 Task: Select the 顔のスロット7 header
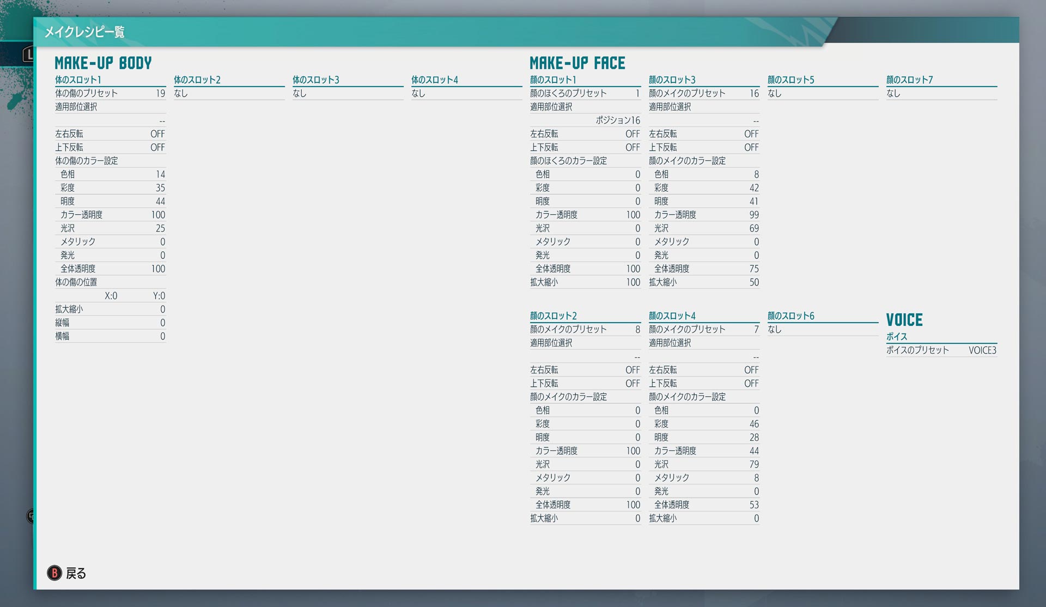coord(909,80)
